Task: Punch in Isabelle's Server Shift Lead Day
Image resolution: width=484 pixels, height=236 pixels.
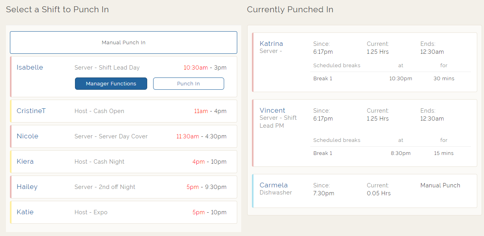Action: coord(188,83)
